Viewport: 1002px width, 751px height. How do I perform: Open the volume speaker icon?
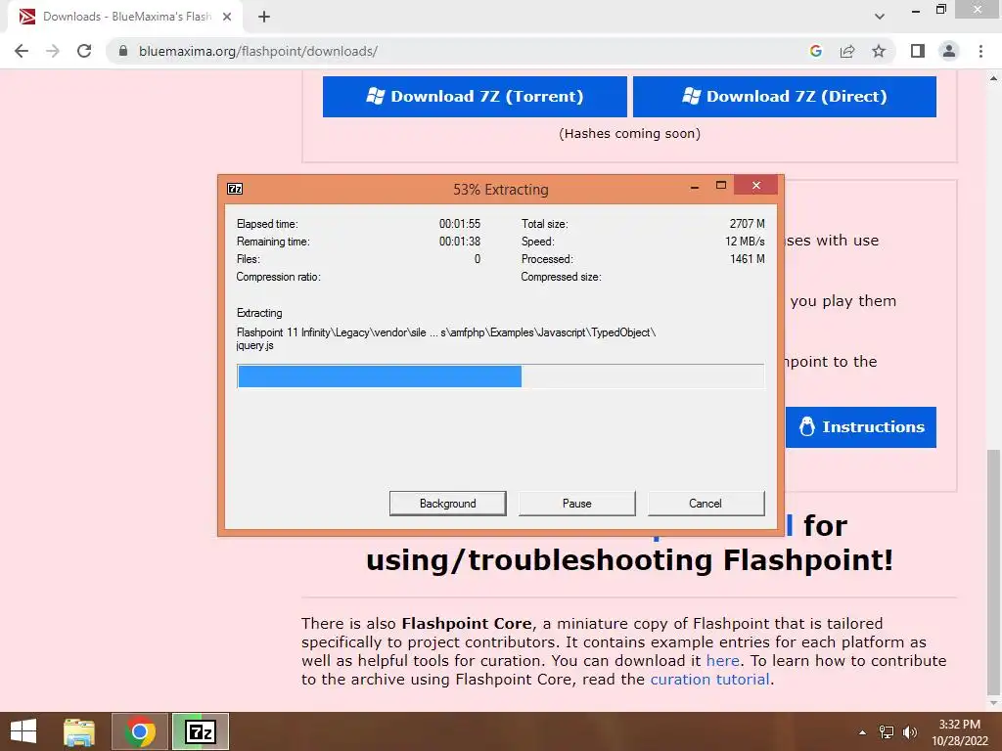coord(909,732)
